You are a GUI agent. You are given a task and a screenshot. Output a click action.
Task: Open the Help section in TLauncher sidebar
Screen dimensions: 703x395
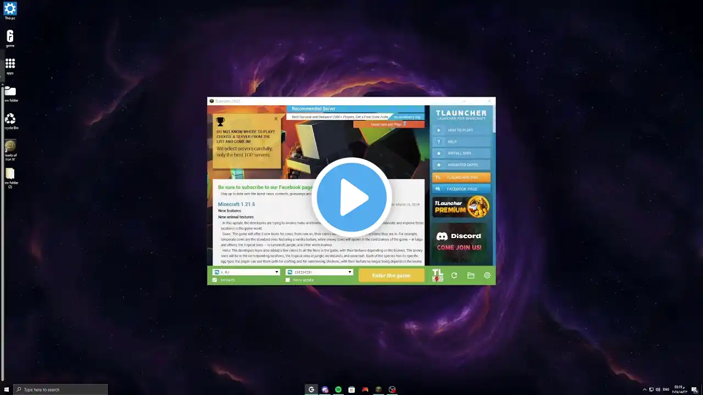pyautogui.click(x=461, y=142)
